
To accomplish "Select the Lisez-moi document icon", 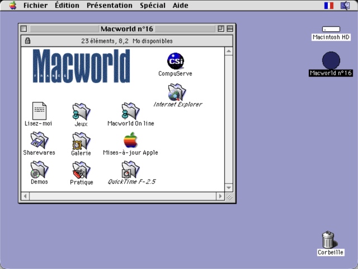I will point(39,111).
